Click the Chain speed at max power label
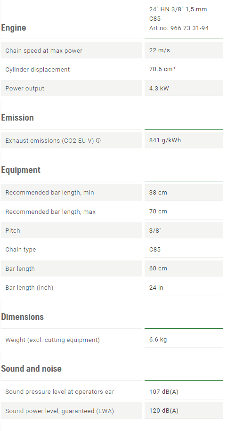 click(x=44, y=50)
